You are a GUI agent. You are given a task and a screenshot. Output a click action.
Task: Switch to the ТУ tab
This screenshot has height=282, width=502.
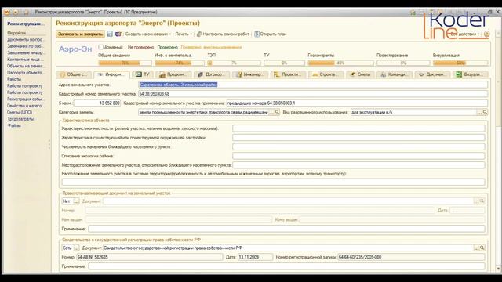point(143,74)
